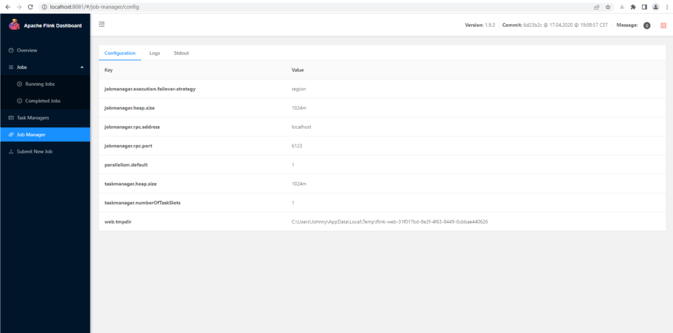Screen dimensions: 673x333
Task: Click the Version 1.9.3 label
Action: point(480,25)
